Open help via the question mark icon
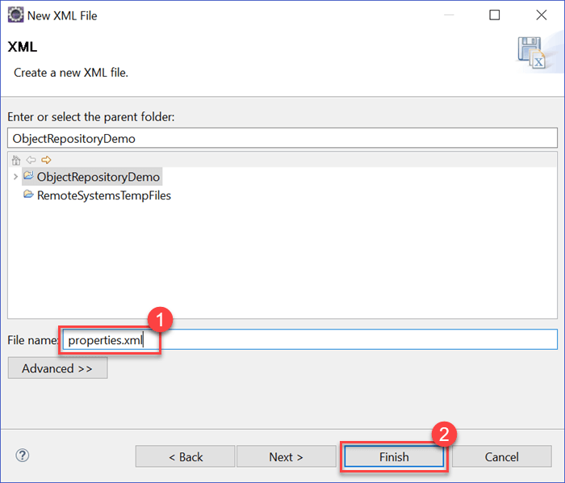This screenshot has height=483, width=565. point(23,456)
